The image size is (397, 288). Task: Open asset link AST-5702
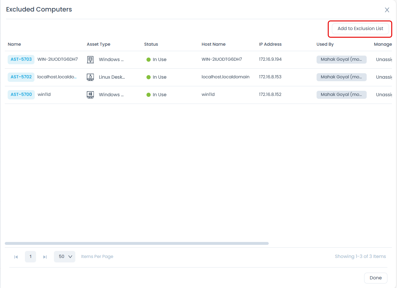(21, 77)
